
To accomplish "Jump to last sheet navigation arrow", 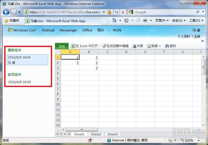I will 69,134.
